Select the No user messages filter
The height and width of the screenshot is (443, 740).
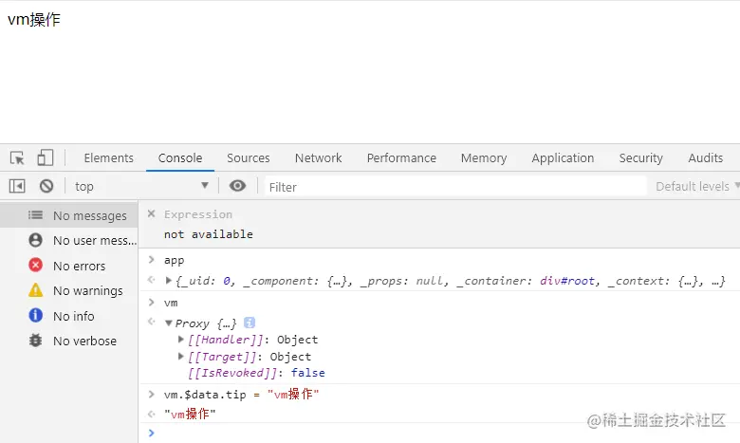point(95,241)
